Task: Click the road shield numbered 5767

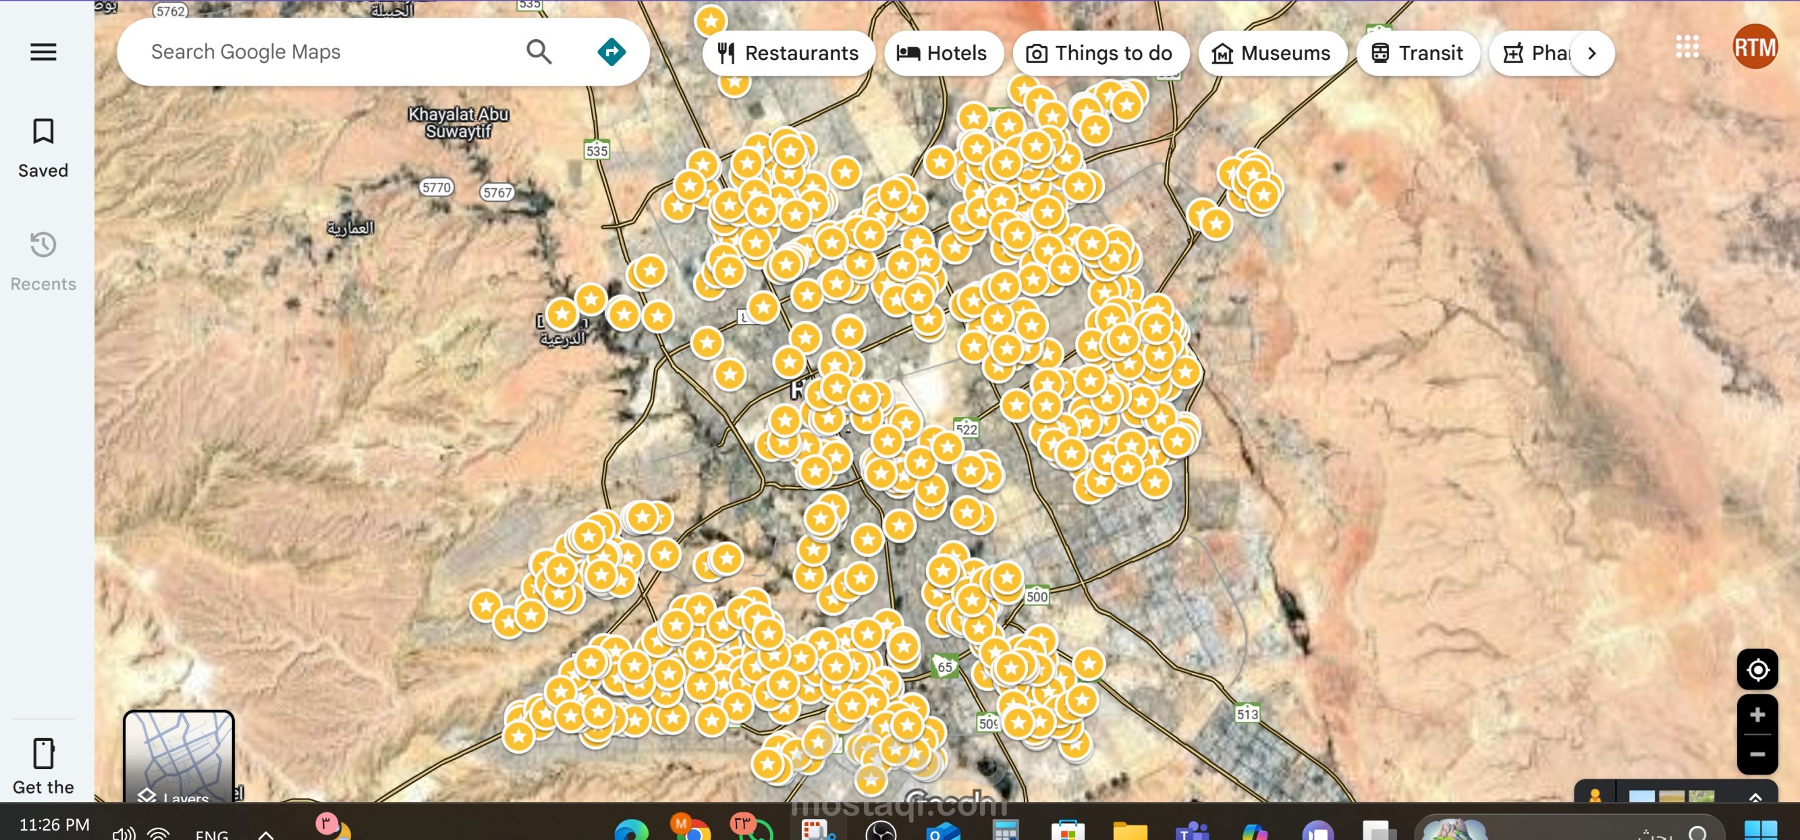Action: (x=497, y=192)
